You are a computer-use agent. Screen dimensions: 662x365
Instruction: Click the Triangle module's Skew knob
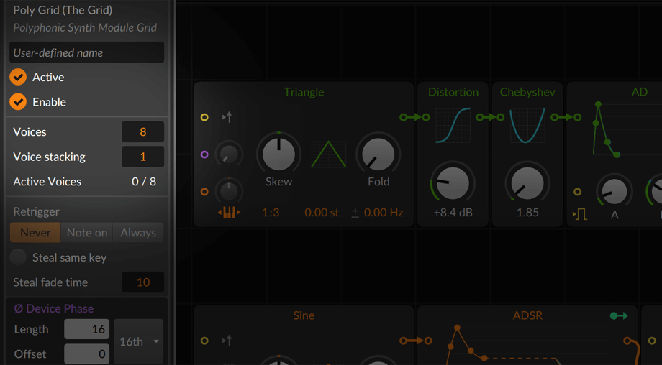click(x=278, y=154)
